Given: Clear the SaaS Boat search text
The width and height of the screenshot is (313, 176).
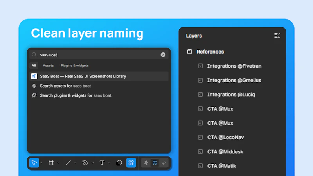Looking at the screenshot, I should (163, 55).
